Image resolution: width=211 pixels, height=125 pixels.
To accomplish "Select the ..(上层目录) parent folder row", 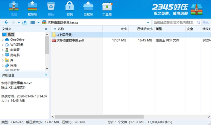I will [131, 35].
